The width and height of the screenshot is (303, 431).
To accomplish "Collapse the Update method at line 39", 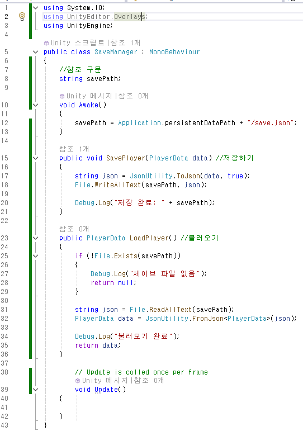I will (35, 389).
